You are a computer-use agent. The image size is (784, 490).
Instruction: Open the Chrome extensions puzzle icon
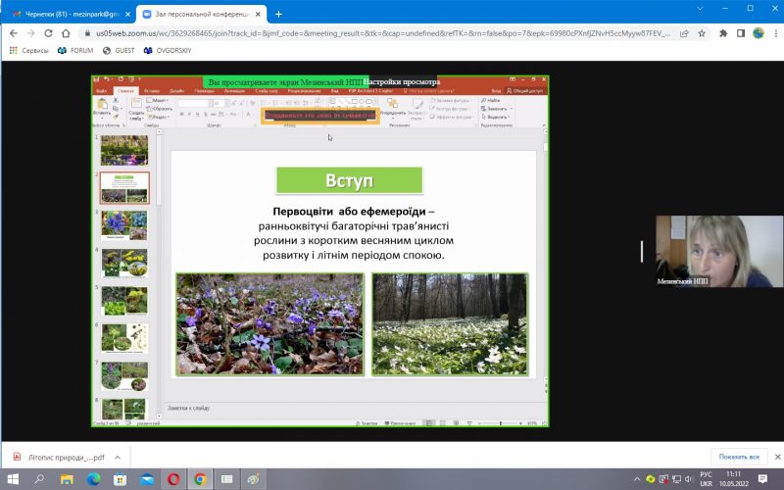pyautogui.click(x=722, y=32)
